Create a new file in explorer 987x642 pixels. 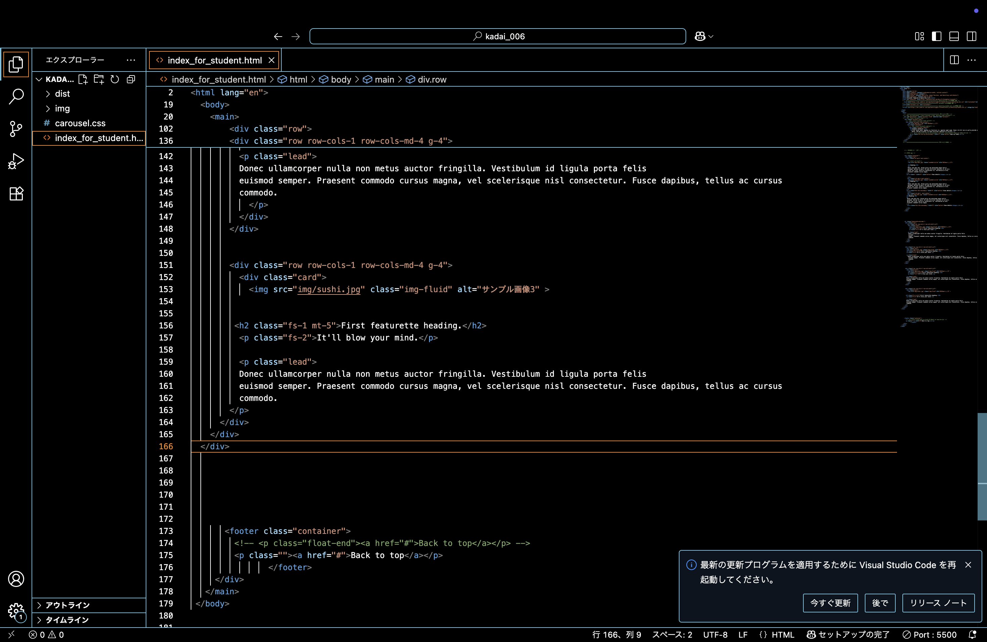[83, 79]
